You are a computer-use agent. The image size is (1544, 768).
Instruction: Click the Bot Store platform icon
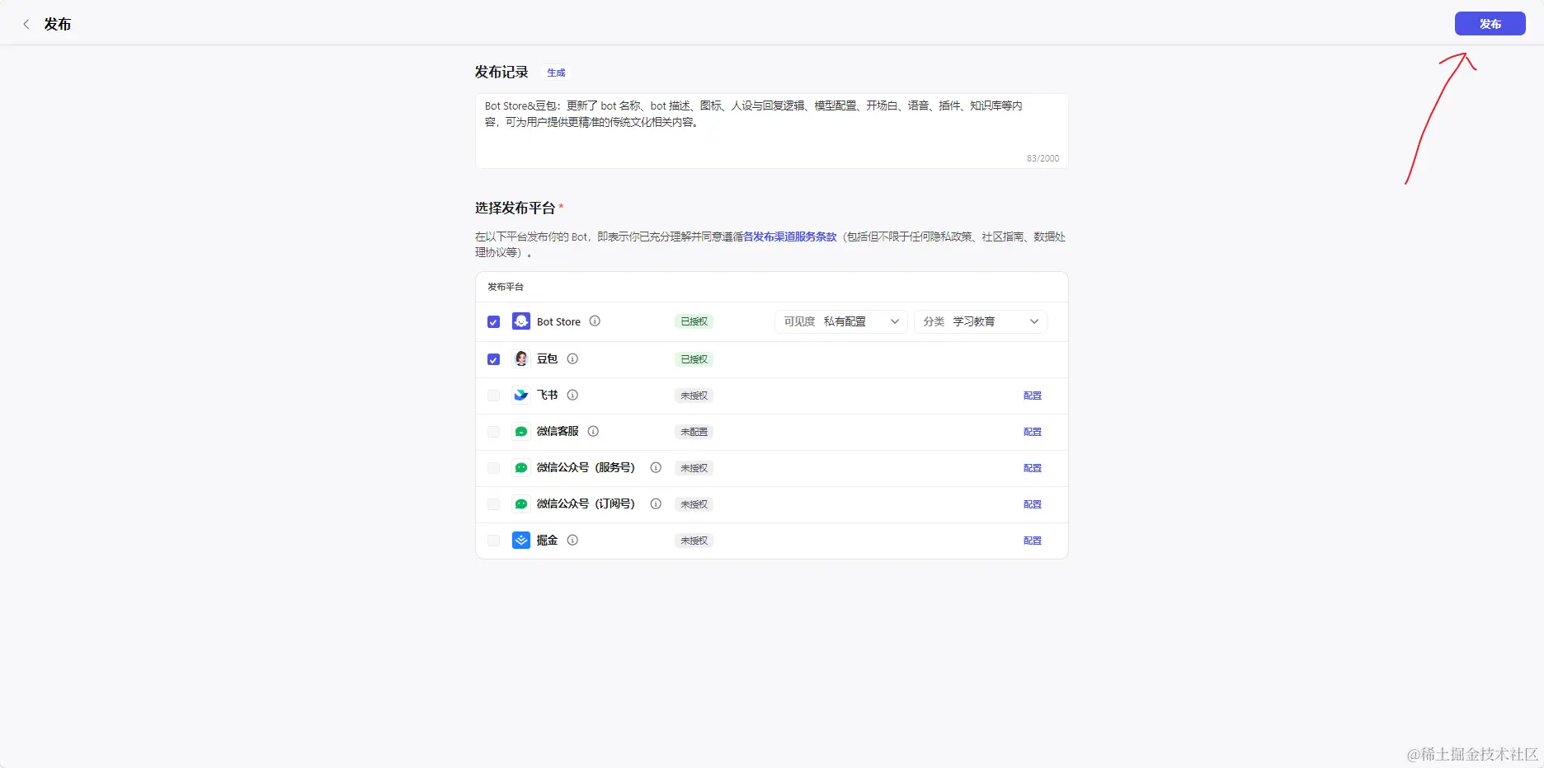[521, 321]
